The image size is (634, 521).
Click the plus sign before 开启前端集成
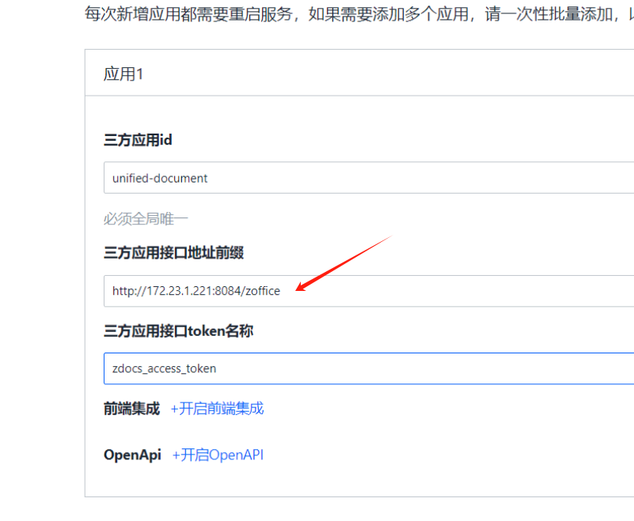click(x=175, y=409)
